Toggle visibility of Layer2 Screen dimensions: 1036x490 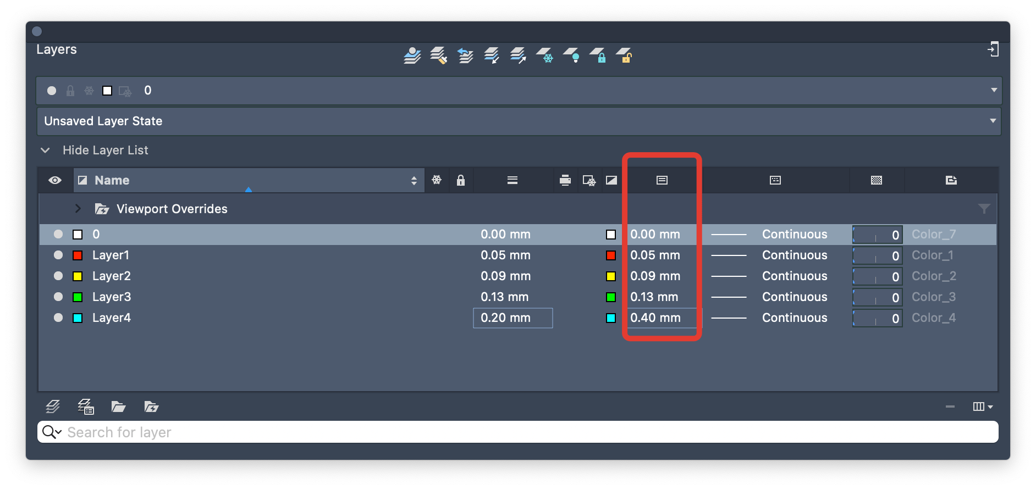click(x=58, y=276)
